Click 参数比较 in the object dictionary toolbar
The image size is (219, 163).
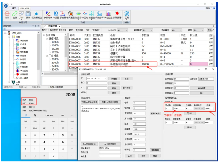click(79, 30)
